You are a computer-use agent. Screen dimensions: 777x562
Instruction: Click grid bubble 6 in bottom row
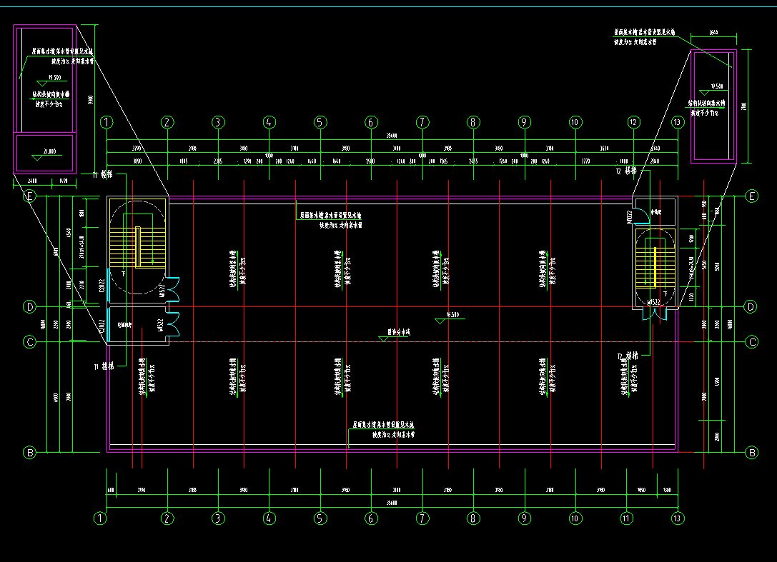371,518
